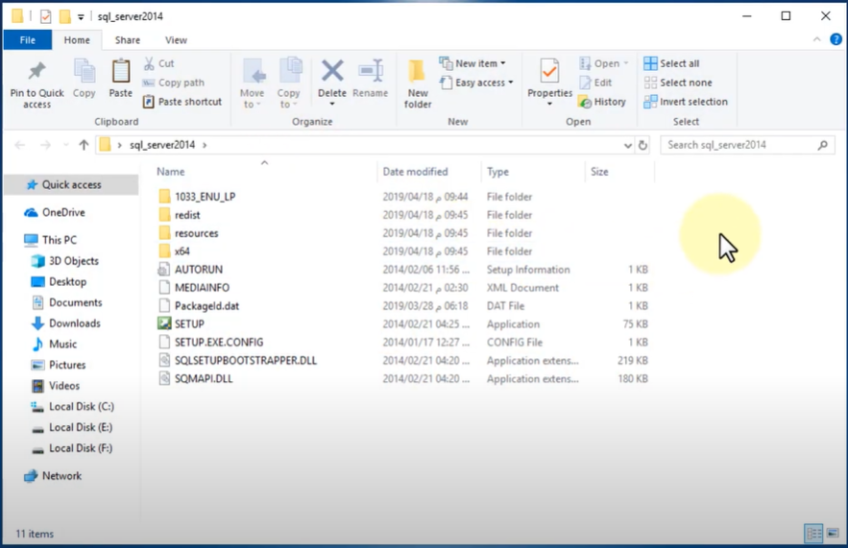Click Invert selection in ribbon
The width and height of the screenshot is (848, 548).
686,102
